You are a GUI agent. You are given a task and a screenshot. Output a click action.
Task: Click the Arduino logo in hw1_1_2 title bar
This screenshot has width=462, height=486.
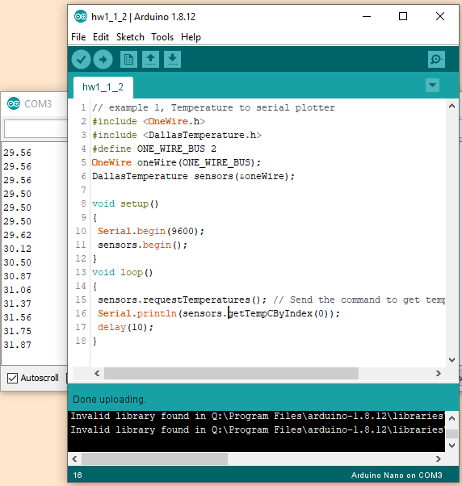[x=81, y=16]
